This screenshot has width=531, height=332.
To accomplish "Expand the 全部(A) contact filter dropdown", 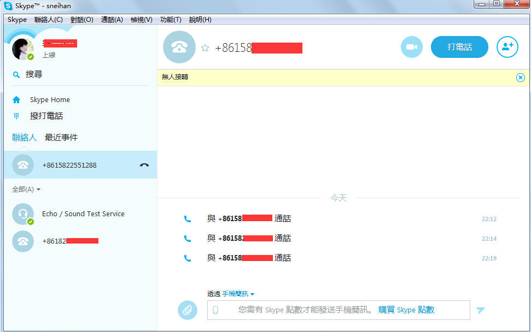I will point(26,189).
